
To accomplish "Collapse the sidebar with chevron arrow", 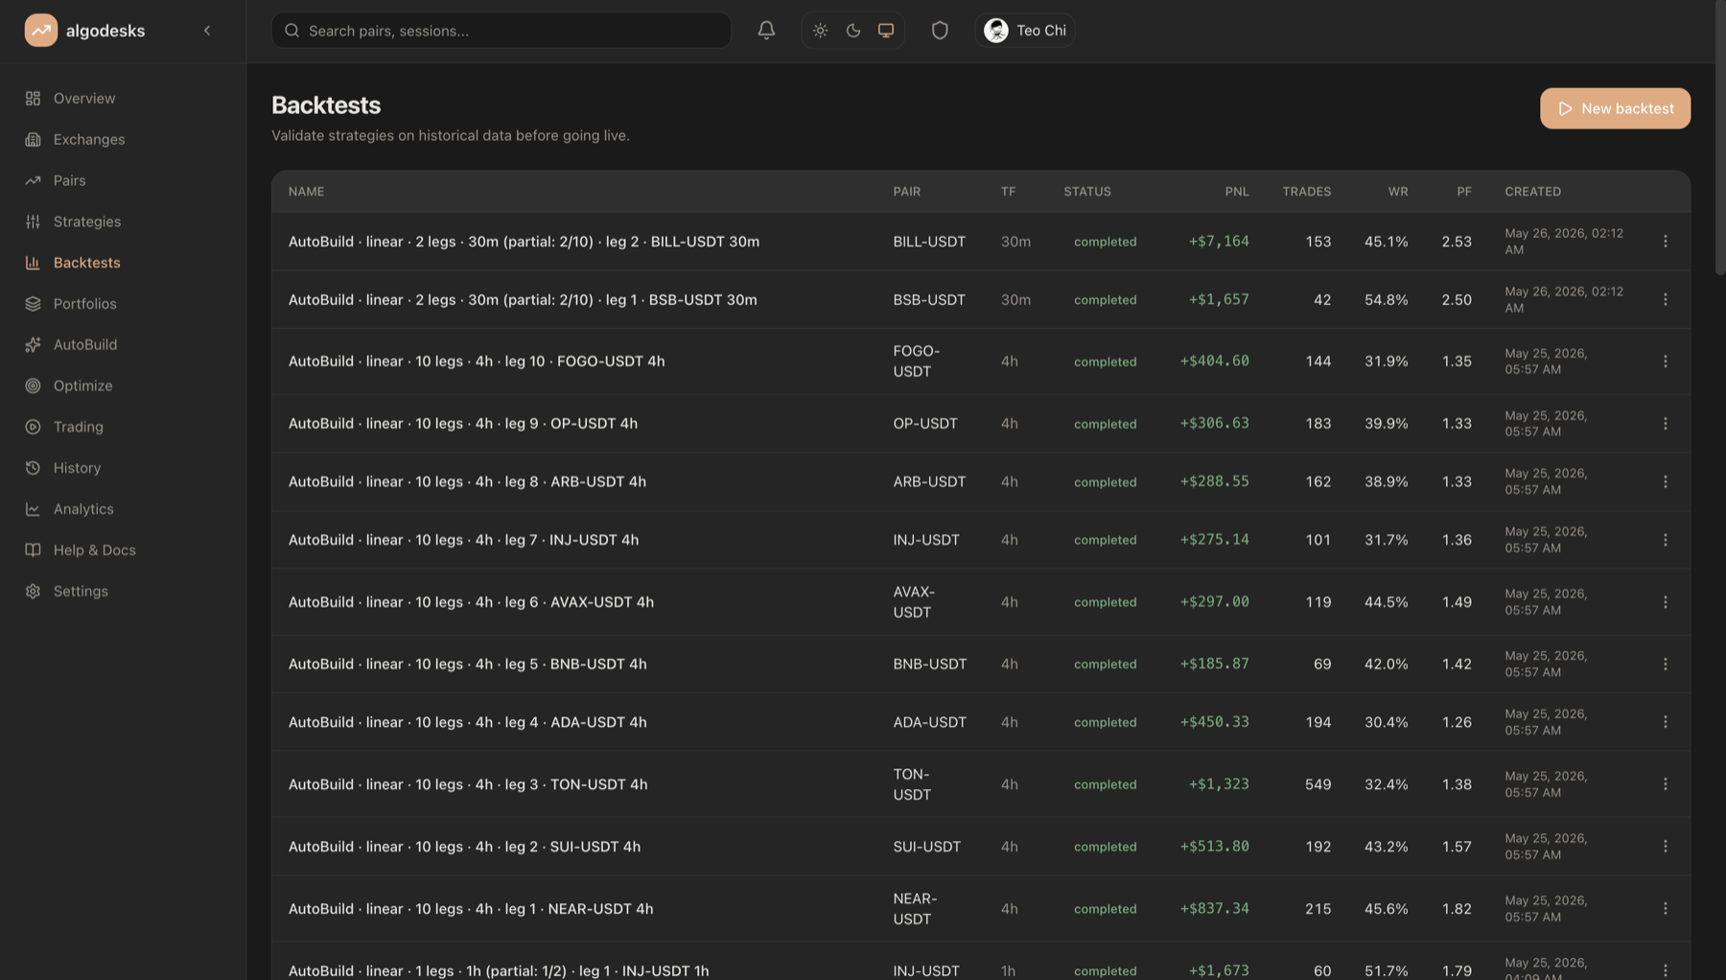I will pos(207,31).
